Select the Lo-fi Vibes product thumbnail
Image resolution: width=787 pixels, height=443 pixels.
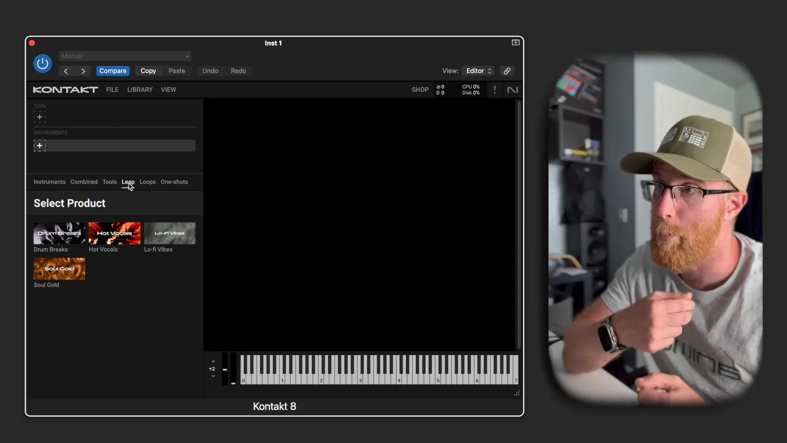tap(170, 233)
